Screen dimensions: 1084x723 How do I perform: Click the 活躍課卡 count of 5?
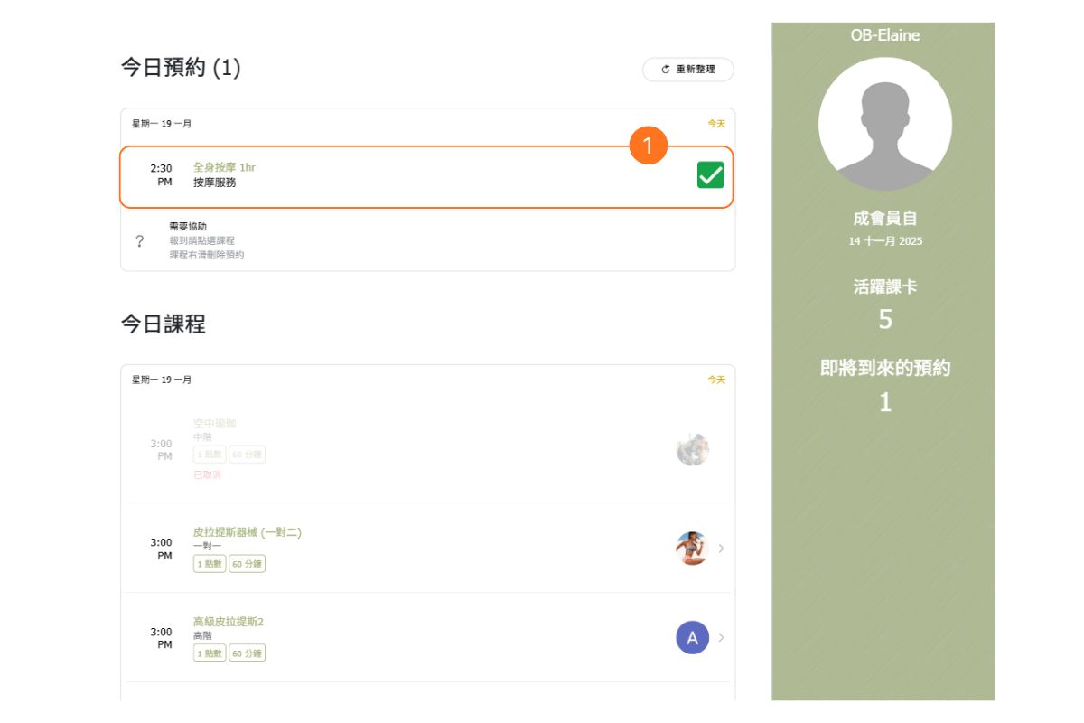point(885,319)
